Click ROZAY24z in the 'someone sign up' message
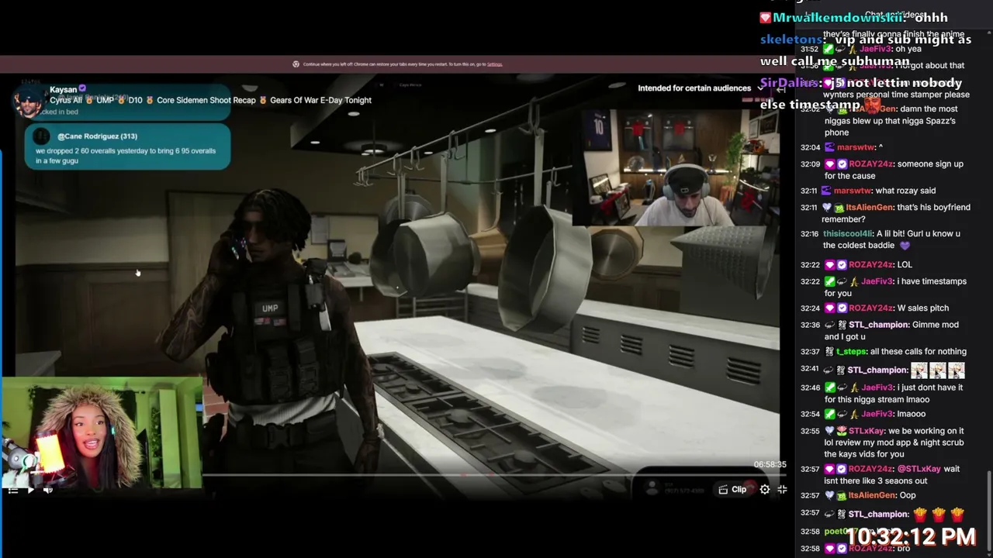This screenshot has width=993, height=558. pos(870,164)
